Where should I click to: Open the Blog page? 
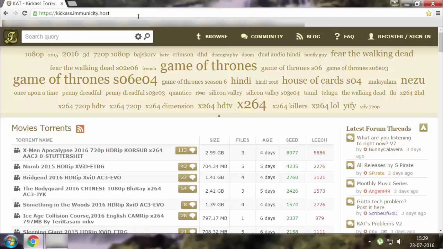308,37
